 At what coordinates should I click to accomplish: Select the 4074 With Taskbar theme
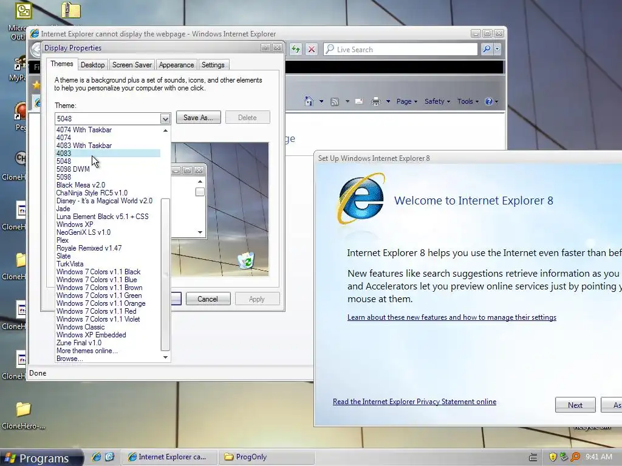(108, 130)
